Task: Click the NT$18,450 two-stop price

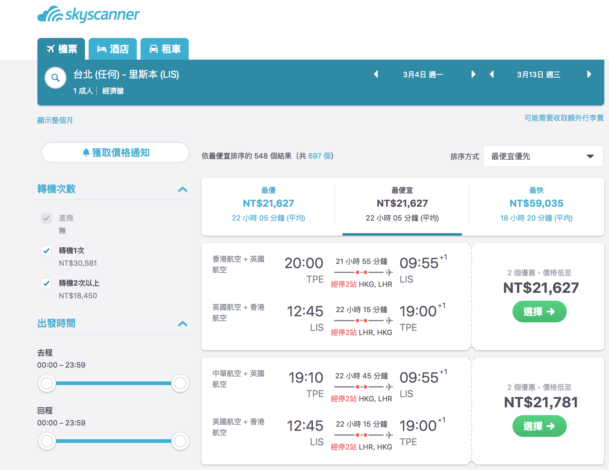Action: pyautogui.click(x=78, y=296)
